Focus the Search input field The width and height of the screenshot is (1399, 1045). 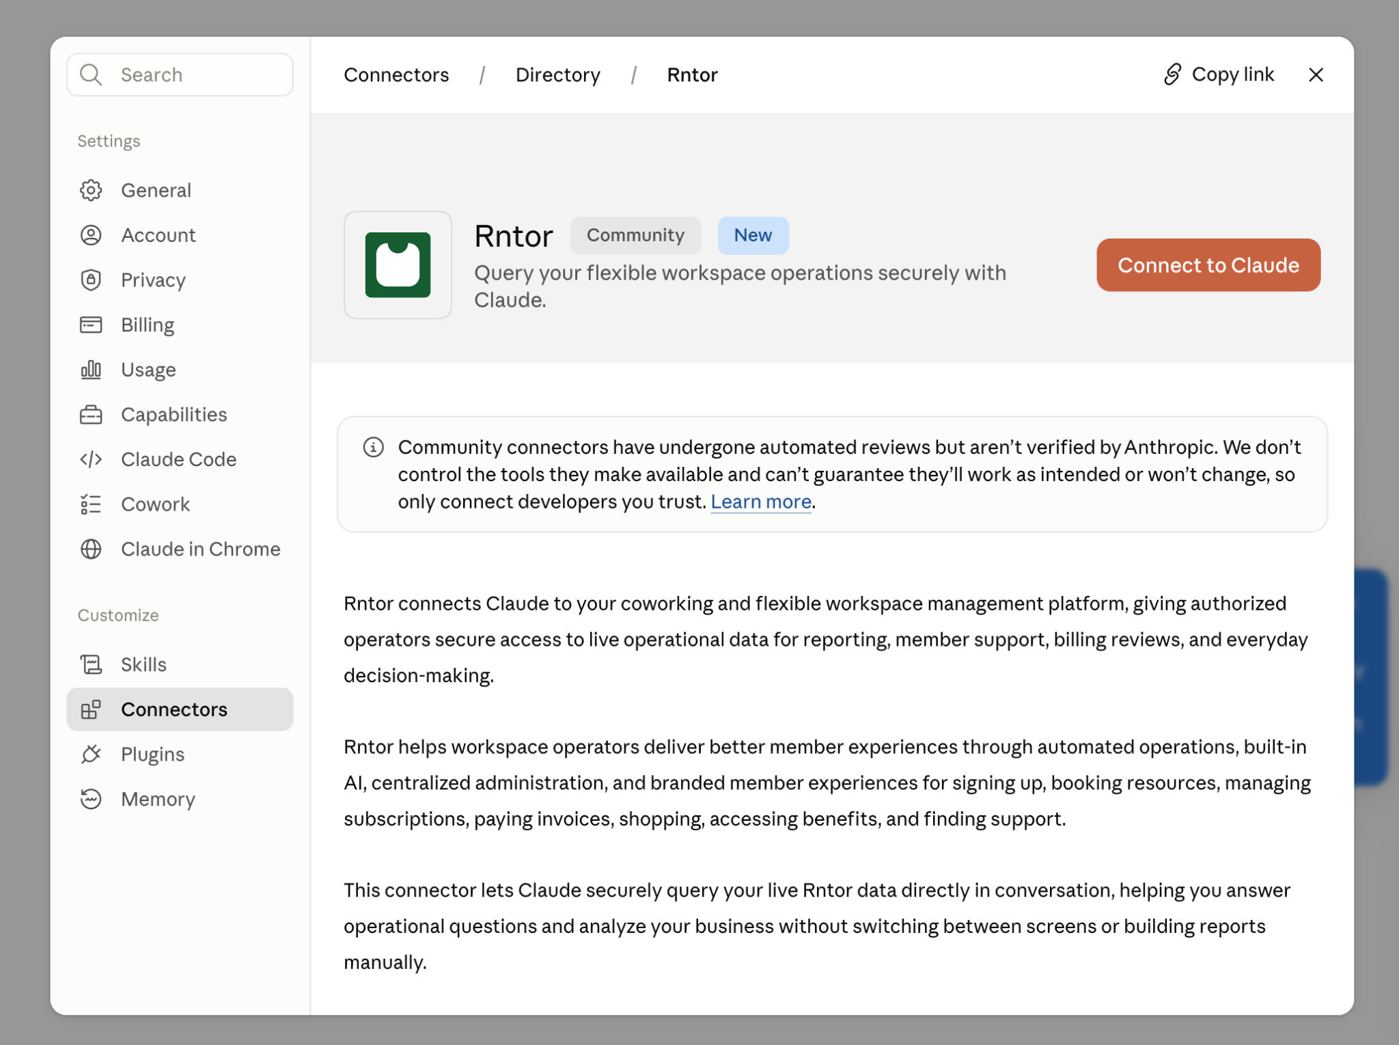[180, 74]
